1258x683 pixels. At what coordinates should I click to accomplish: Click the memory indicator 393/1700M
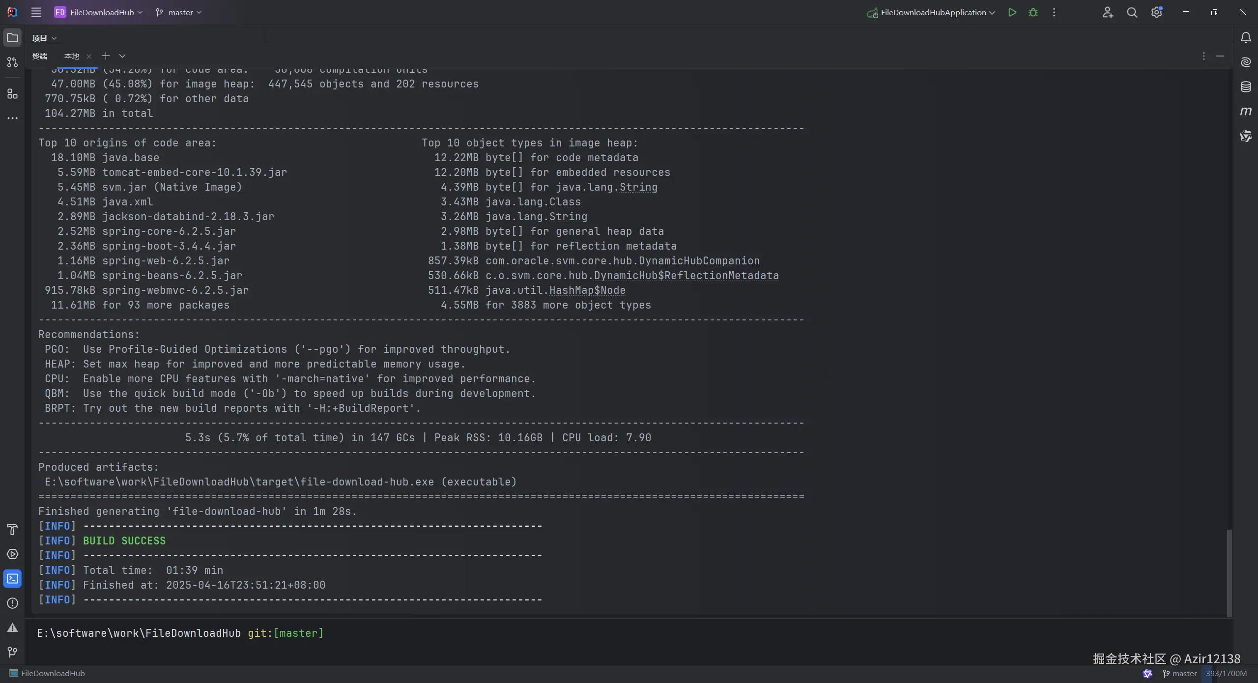pyautogui.click(x=1226, y=673)
